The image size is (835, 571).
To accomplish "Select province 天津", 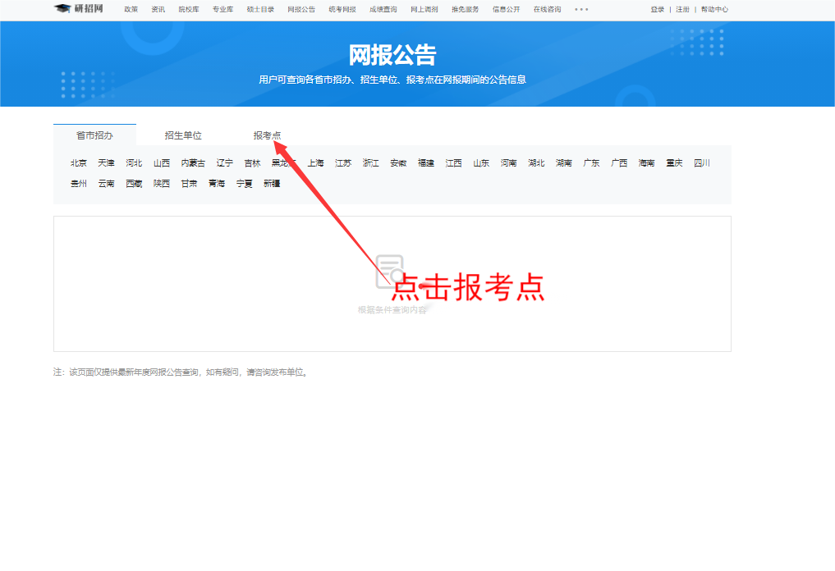I will 107,162.
